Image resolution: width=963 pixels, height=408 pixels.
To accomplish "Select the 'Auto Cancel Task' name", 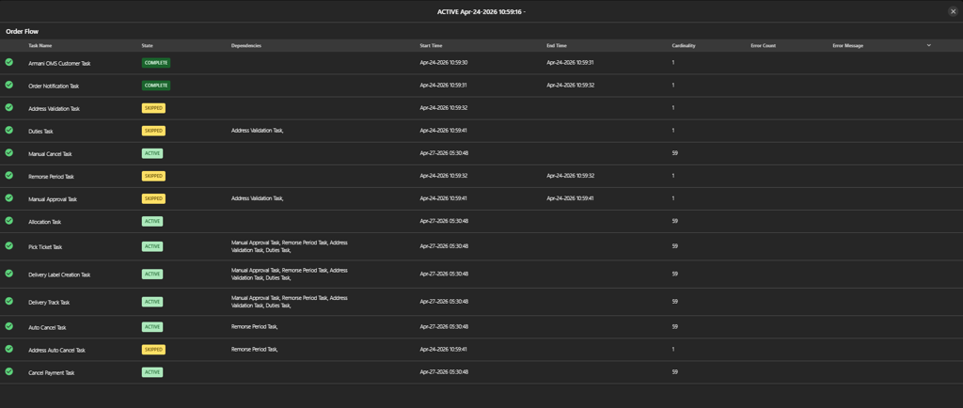I will tap(47, 328).
